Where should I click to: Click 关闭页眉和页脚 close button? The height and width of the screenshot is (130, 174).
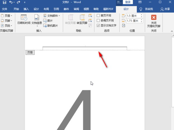pyautogui.click(x=154, y=21)
